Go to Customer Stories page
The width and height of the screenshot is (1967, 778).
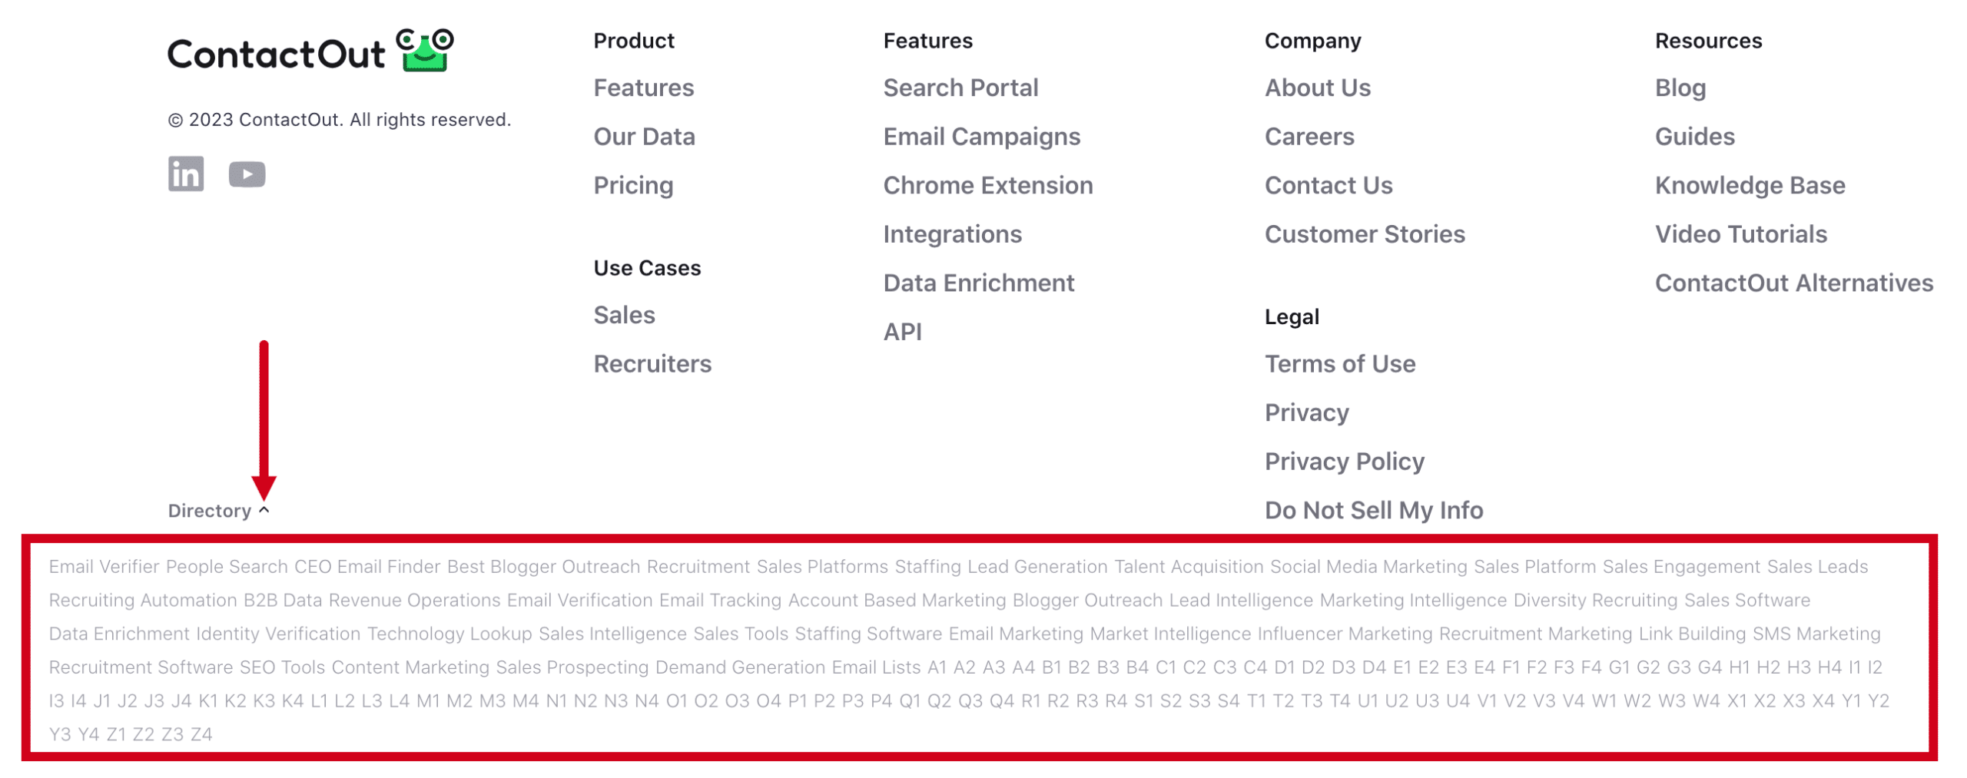pyautogui.click(x=1365, y=234)
